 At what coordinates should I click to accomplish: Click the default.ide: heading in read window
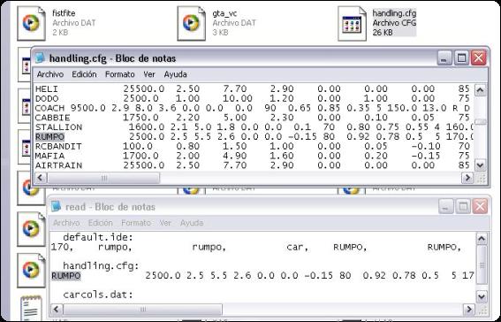98,238
